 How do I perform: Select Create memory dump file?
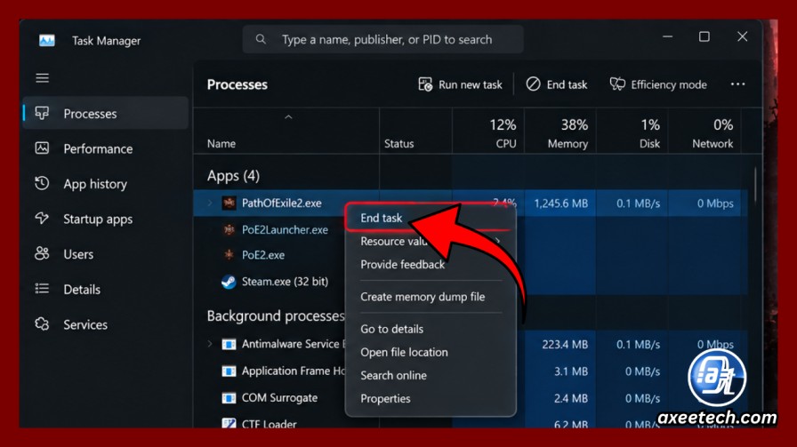(x=423, y=297)
